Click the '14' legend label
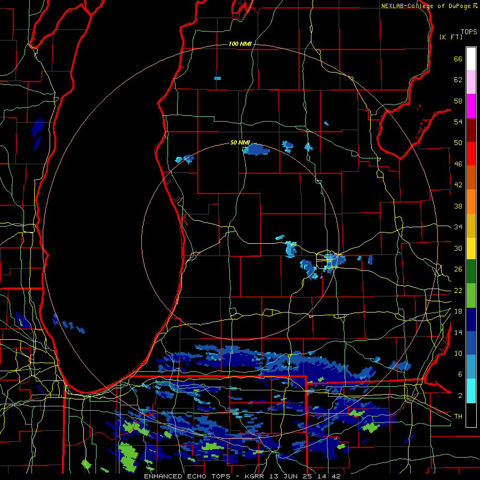 click(x=458, y=332)
